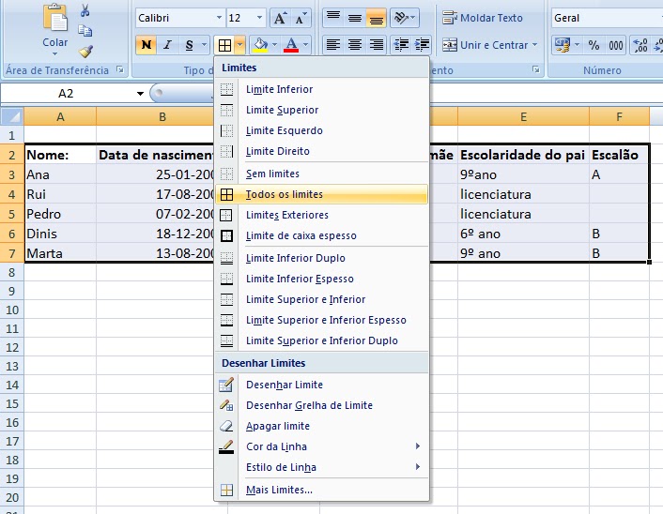663x514 pixels.
Task: Click the borders grid button in ribbon
Action: (x=224, y=45)
